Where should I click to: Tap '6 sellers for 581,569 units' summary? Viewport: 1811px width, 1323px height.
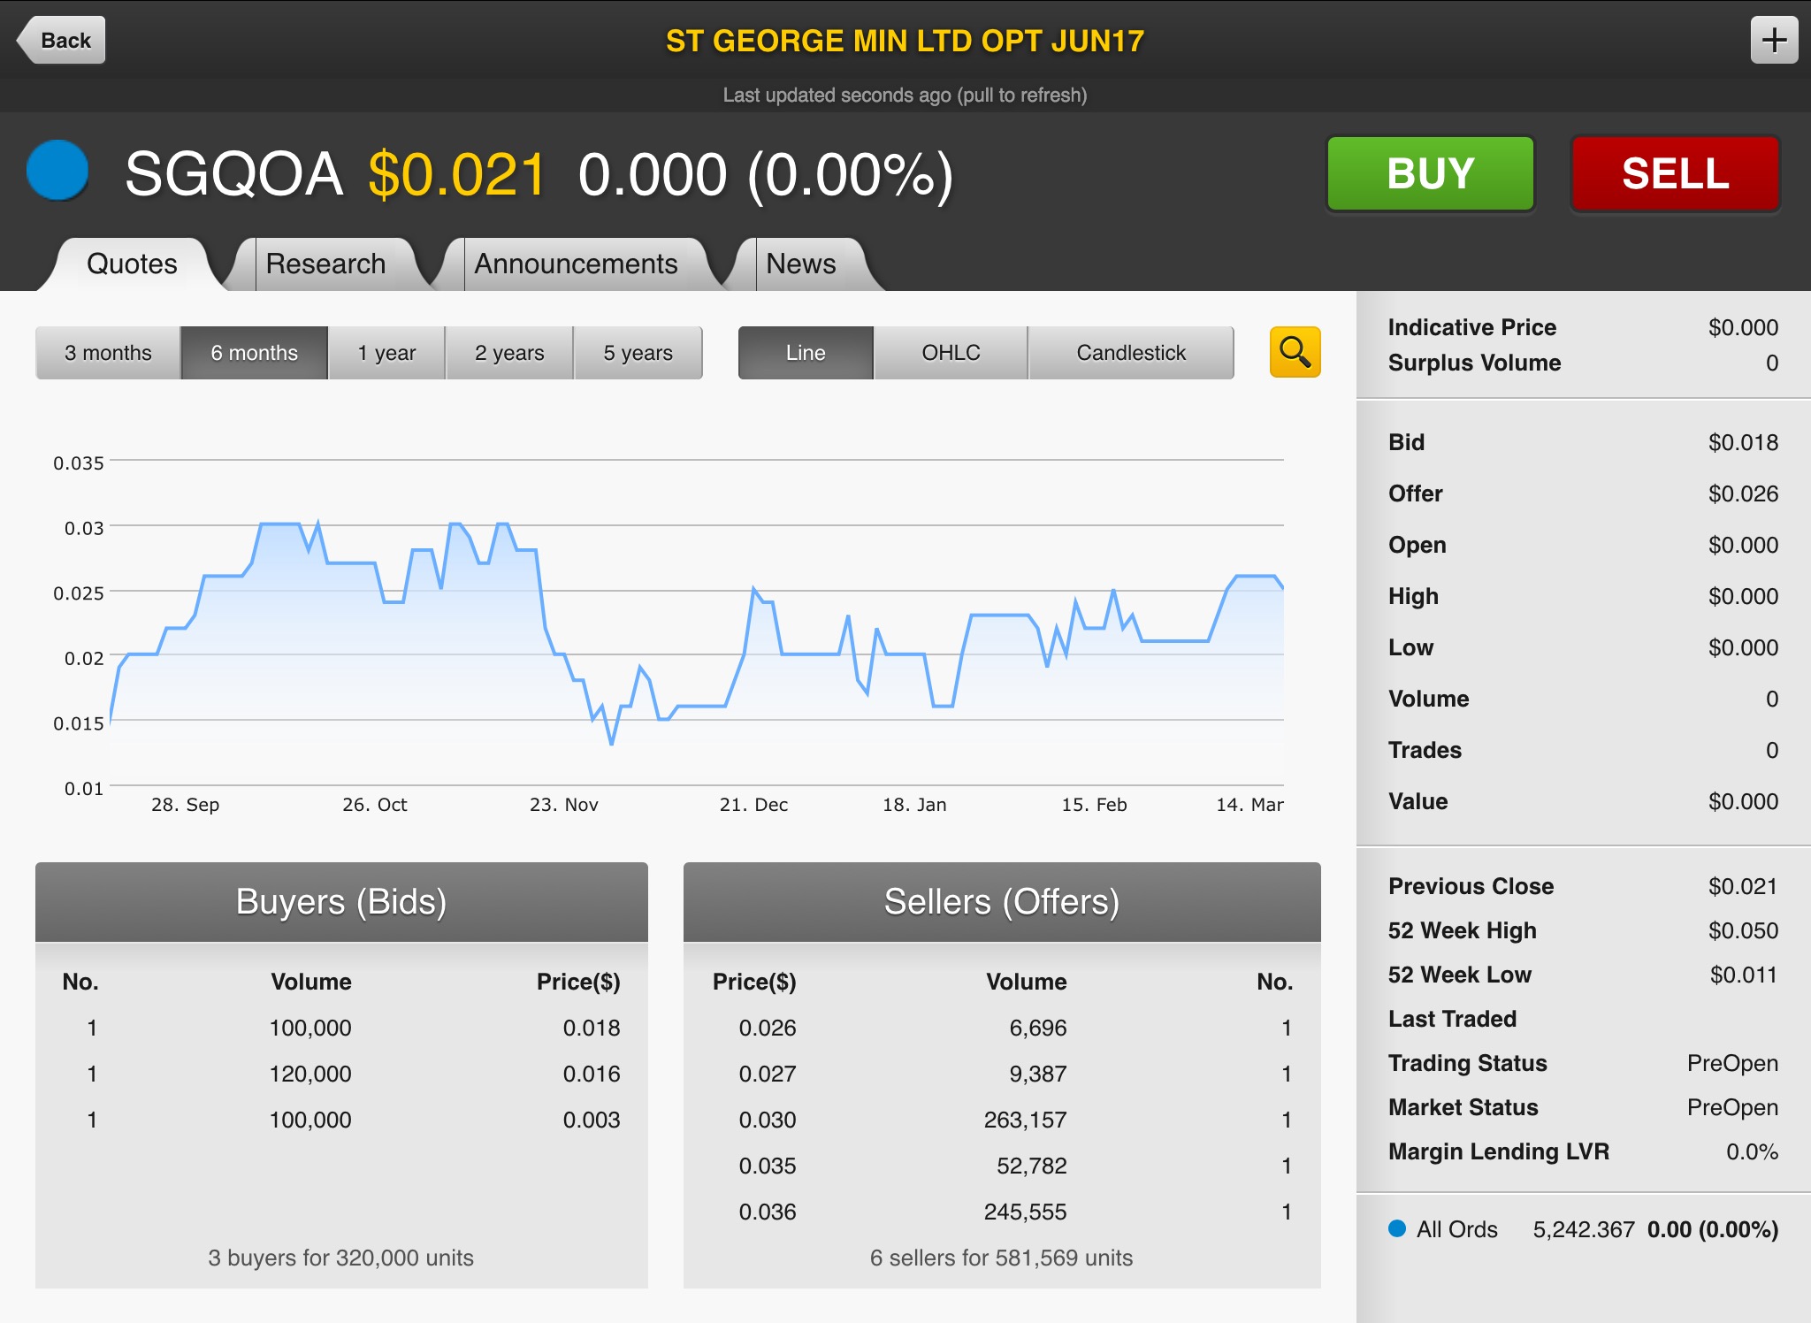pos(1002,1258)
